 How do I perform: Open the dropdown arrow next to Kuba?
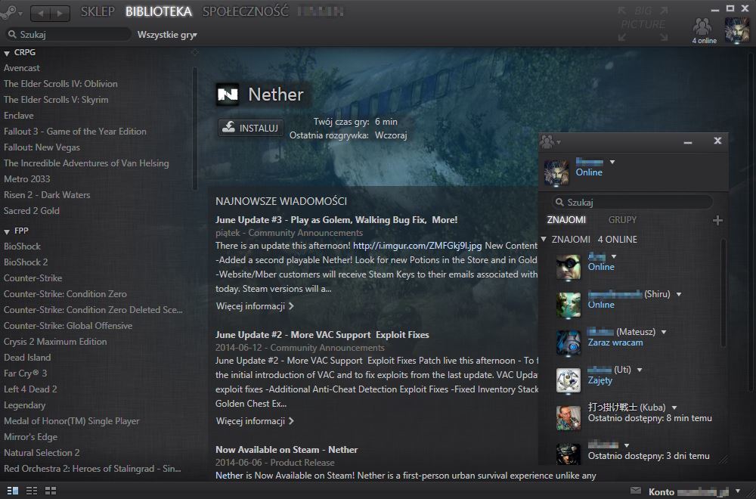pos(674,408)
